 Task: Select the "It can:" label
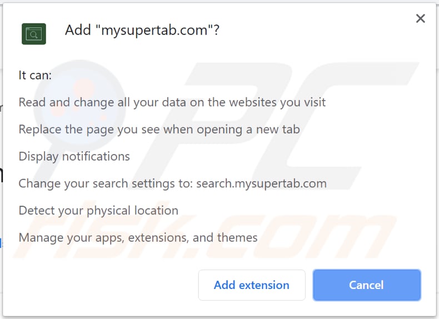point(35,75)
